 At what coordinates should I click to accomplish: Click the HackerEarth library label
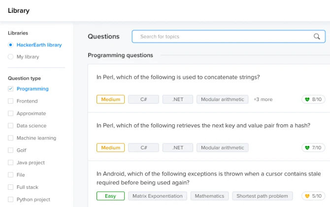[x=39, y=45]
